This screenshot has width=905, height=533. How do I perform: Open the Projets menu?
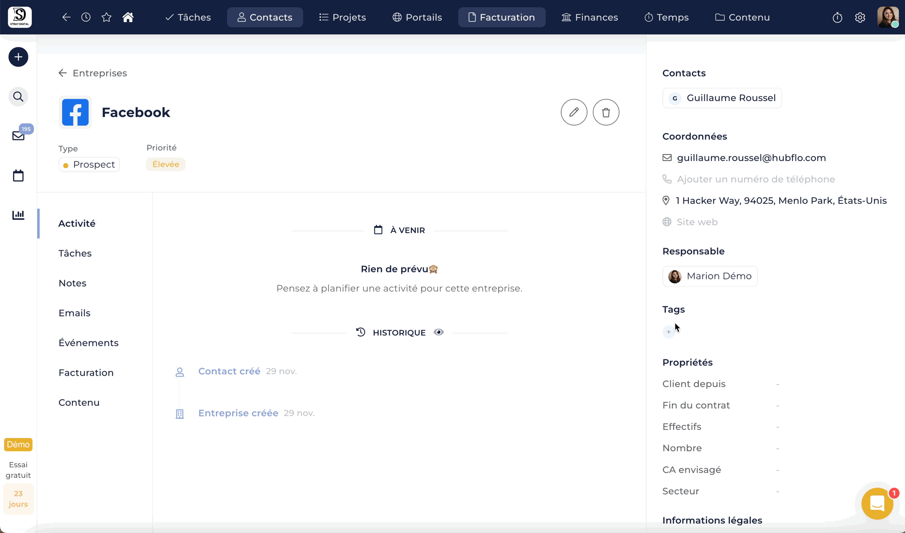342,17
